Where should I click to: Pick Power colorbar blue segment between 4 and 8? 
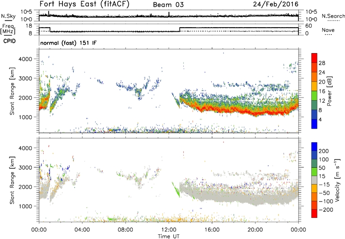(x=314, y=114)
